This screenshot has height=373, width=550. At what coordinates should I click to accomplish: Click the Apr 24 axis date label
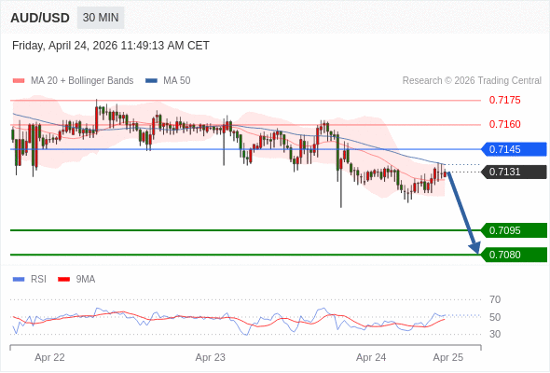pos(371,357)
